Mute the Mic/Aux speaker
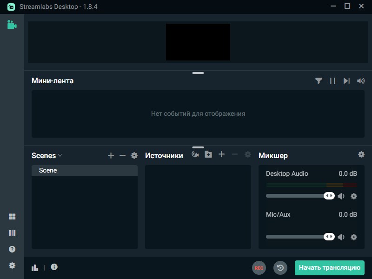 pos(341,236)
